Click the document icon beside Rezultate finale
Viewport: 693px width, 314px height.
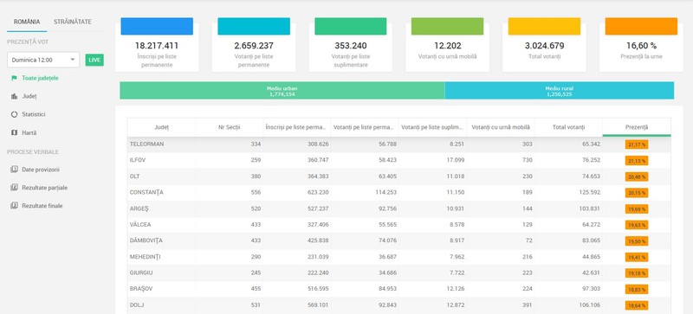[14, 205]
